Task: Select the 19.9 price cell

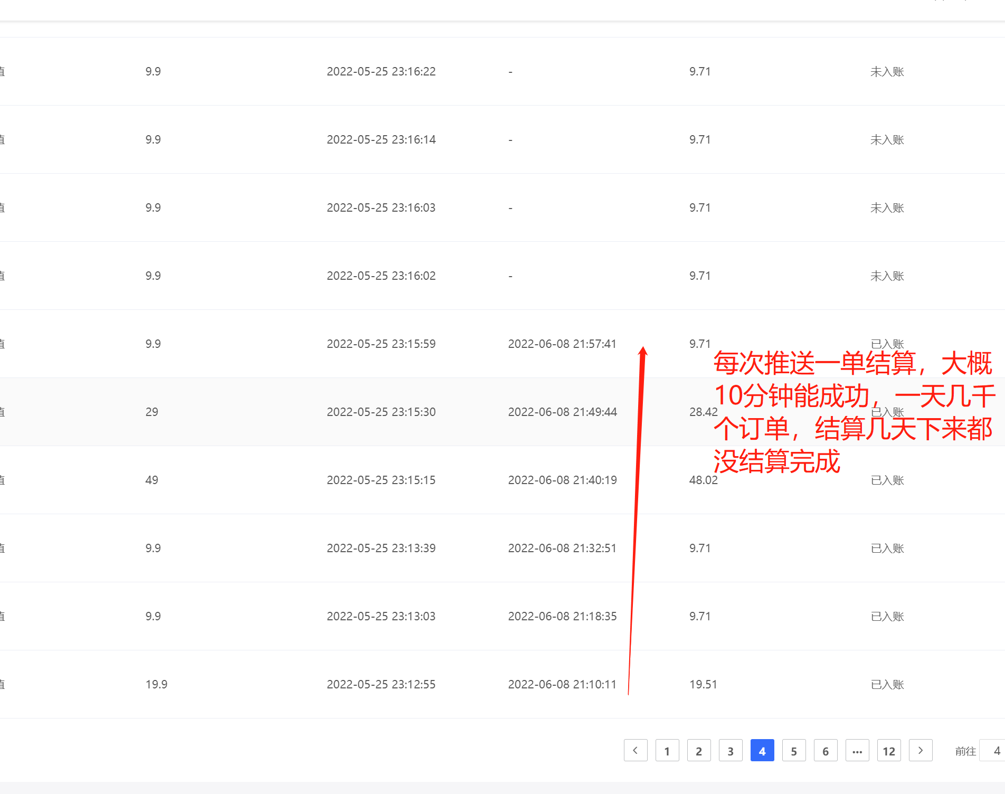Action: (x=156, y=684)
